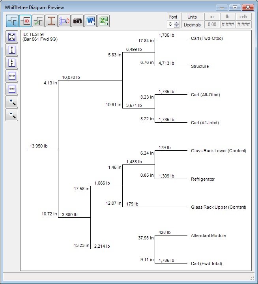Viewport: 258px width, 284px height.
Task: Zoom in with the plus magnifier
Action: pyautogui.click(x=12, y=102)
